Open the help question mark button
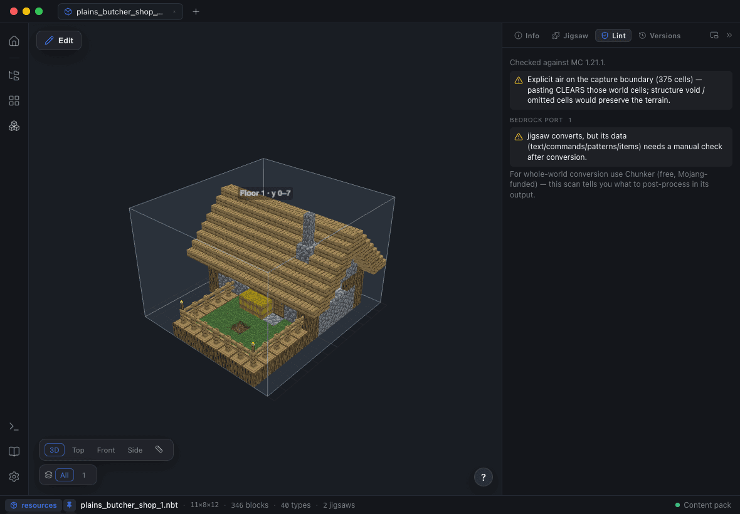The image size is (740, 514). [484, 477]
